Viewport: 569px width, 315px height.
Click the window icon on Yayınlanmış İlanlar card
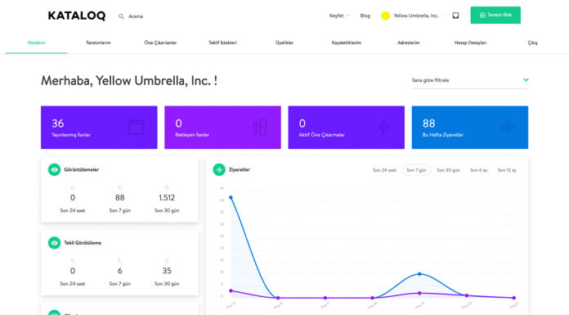point(136,127)
